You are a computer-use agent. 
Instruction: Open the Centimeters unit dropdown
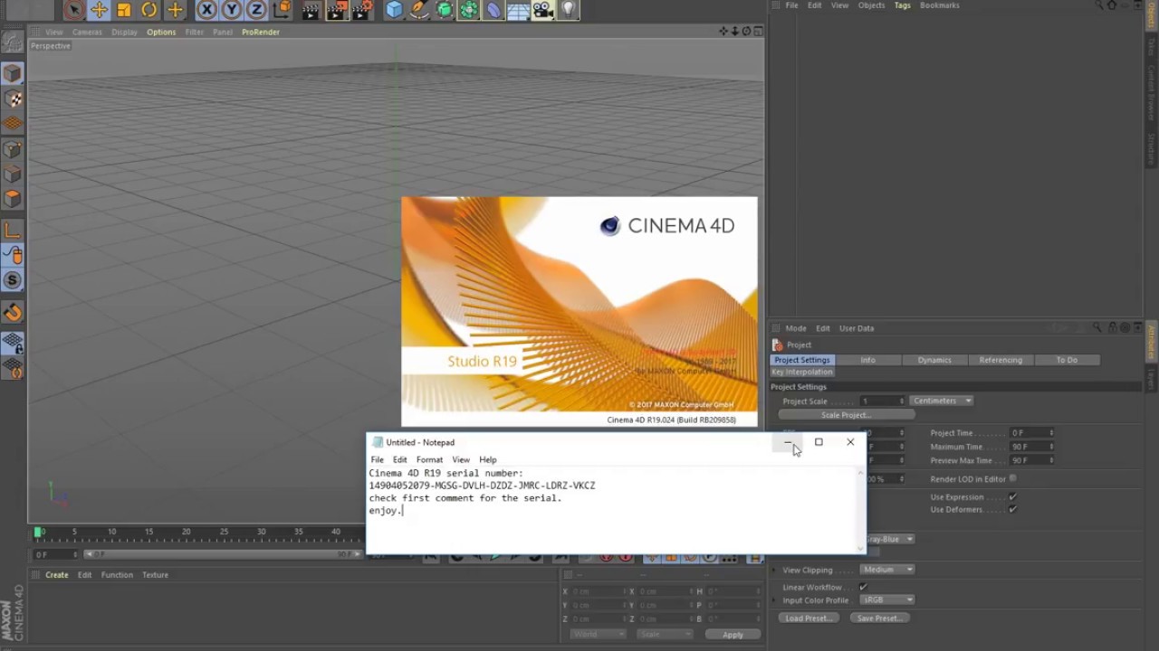click(x=942, y=401)
